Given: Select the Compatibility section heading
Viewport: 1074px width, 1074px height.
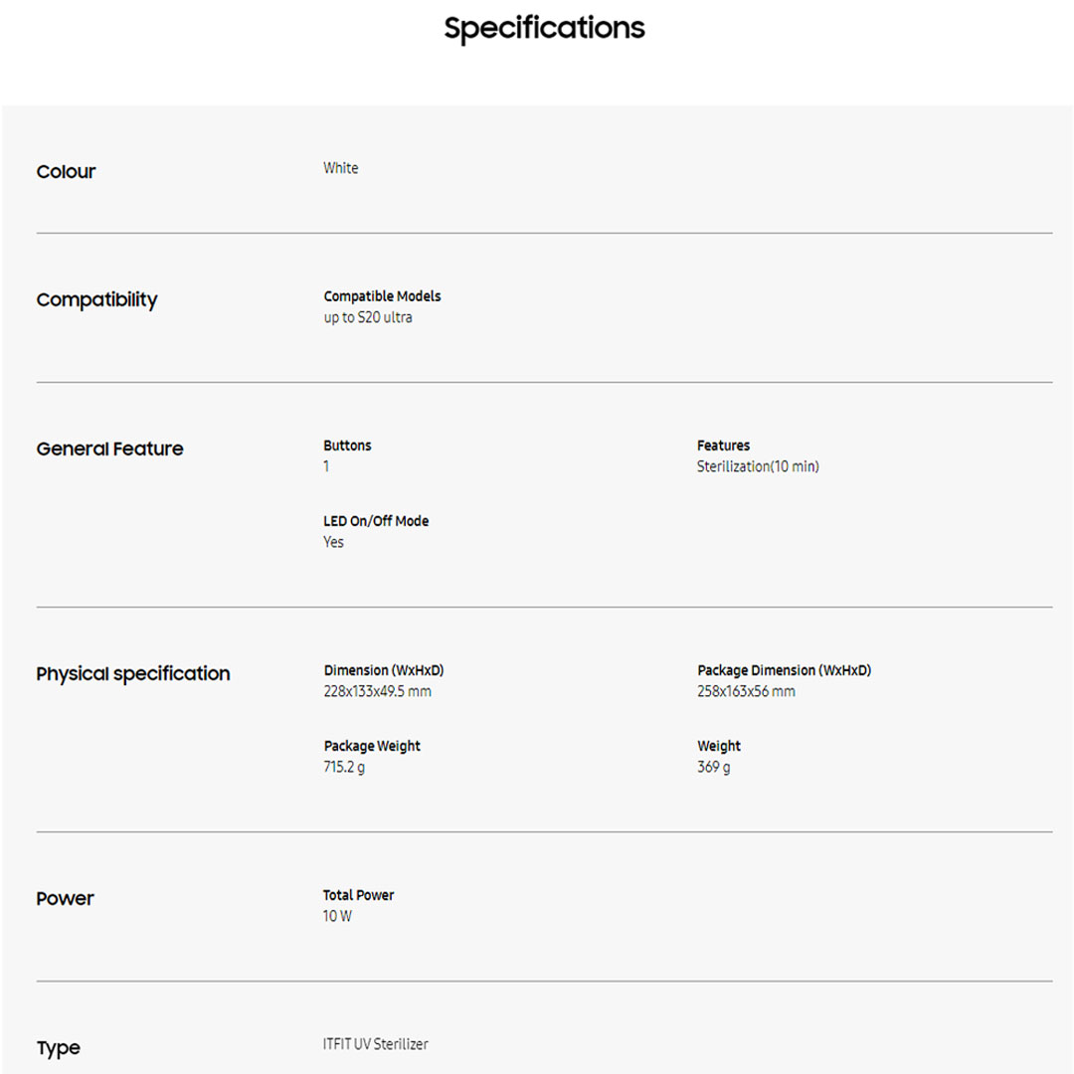Looking at the screenshot, I should coord(96,299).
